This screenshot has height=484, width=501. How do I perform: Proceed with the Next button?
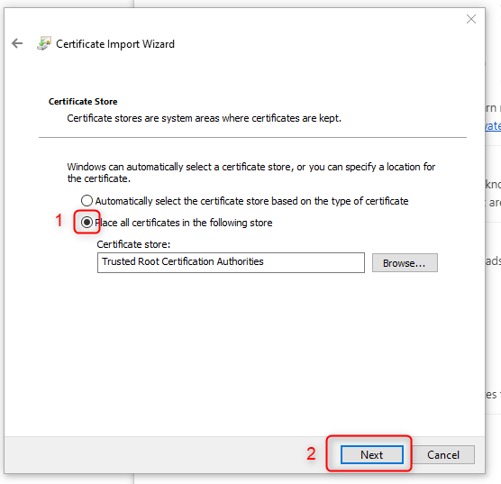point(371,454)
